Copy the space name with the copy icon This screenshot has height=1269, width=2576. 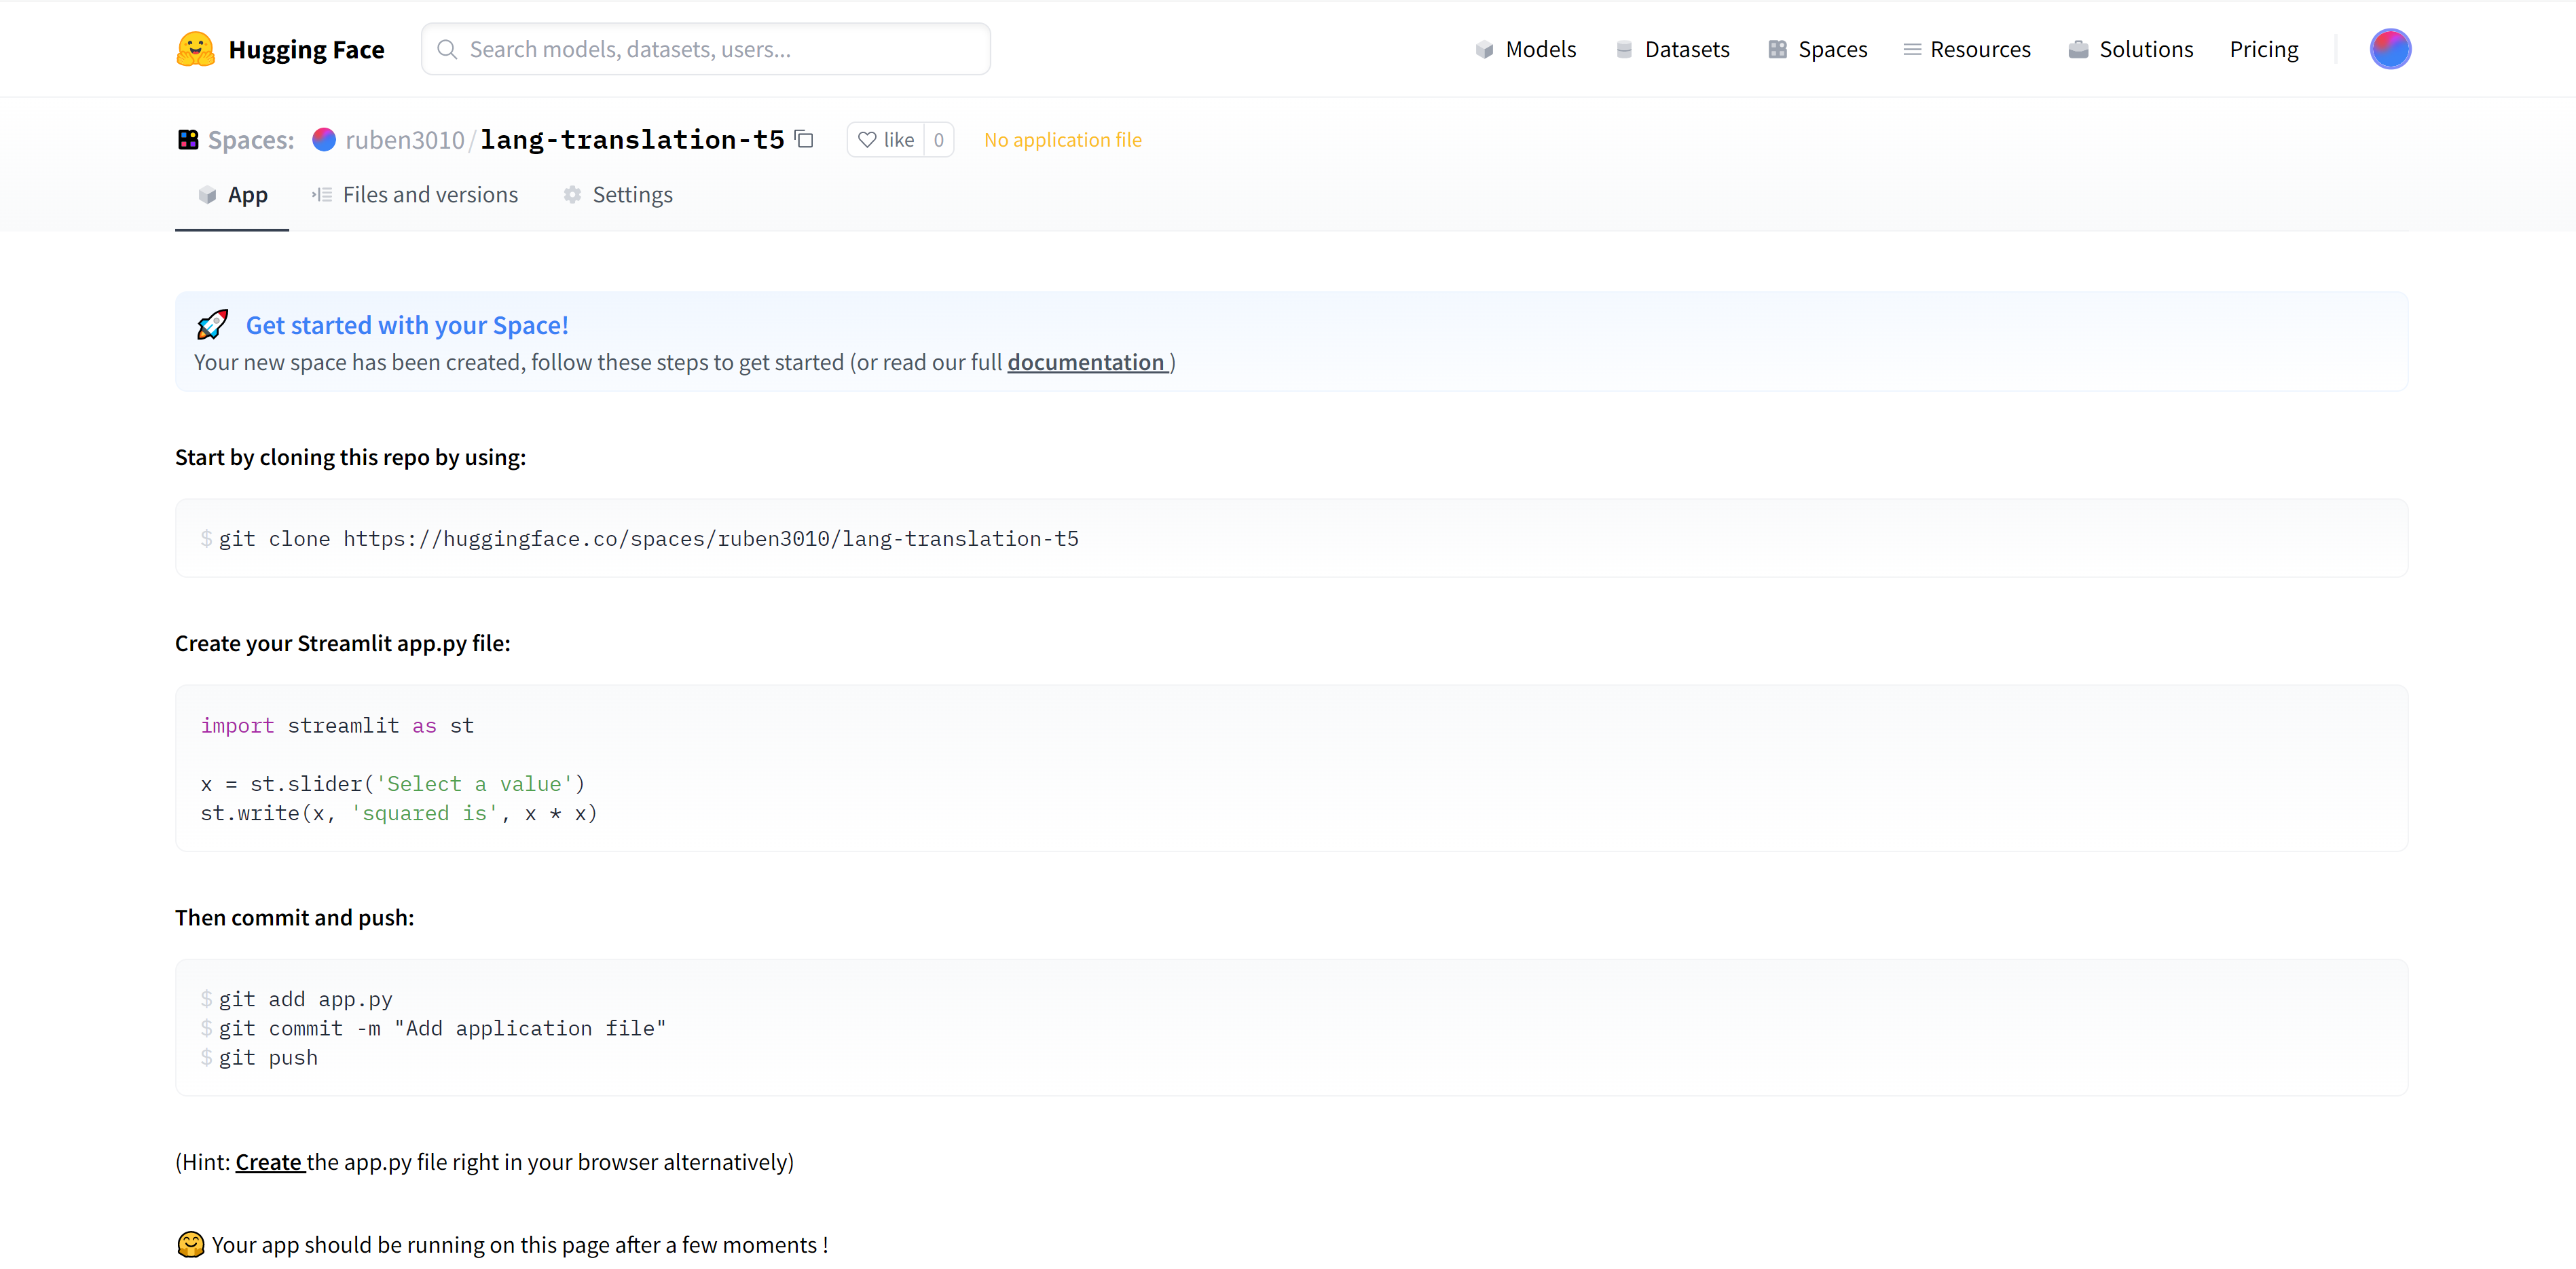pyautogui.click(x=804, y=139)
